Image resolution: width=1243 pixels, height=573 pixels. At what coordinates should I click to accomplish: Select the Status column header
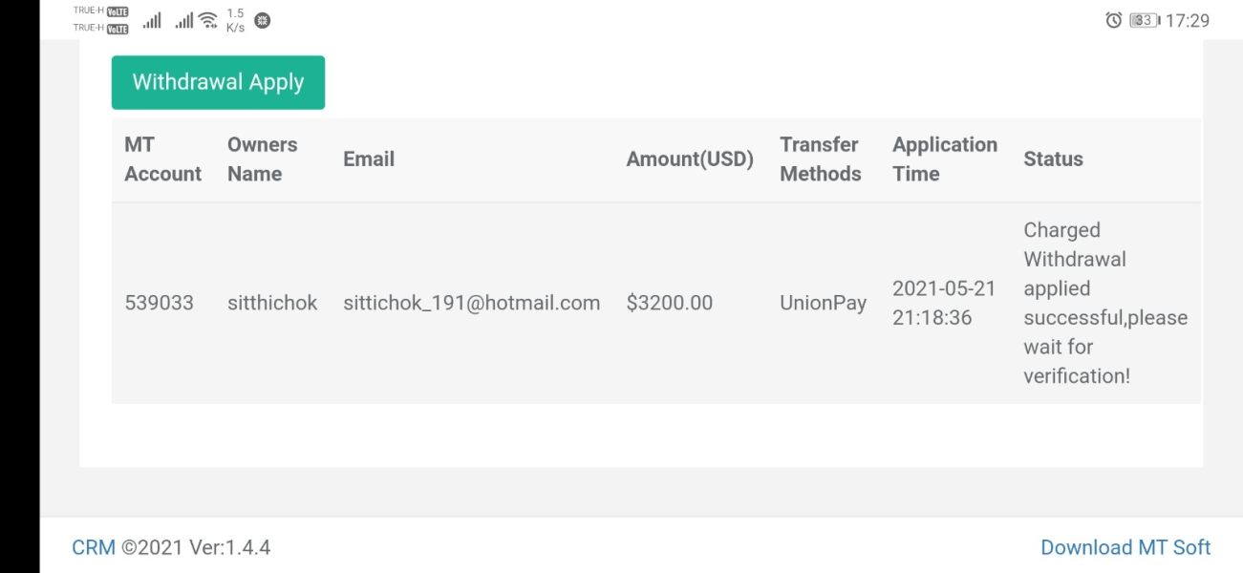click(x=1053, y=159)
